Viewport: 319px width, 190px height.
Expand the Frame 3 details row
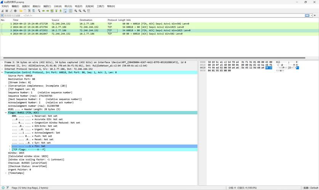point(2,62)
